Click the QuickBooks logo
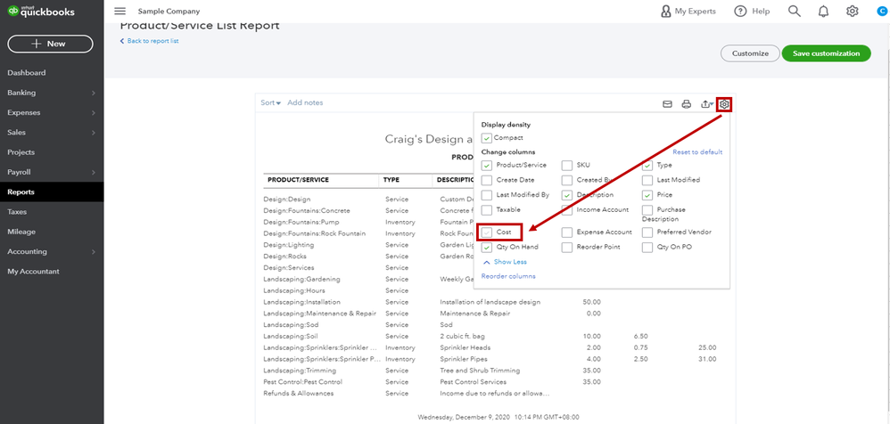Image resolution: width=890 pixels, height=424 pixels. pos(40,12)
